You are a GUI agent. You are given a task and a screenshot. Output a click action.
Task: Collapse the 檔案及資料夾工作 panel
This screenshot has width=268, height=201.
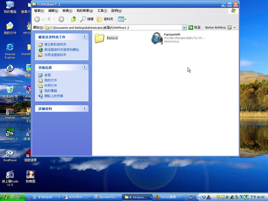(84, 37)
